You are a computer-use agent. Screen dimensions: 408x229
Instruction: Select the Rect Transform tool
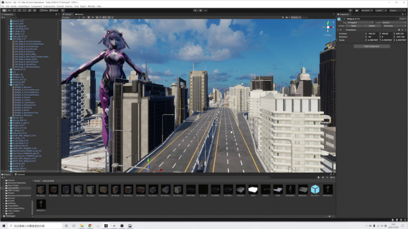click(25, 10)
